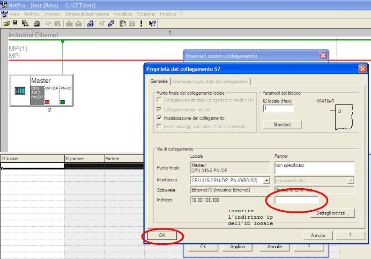371x259 pixels.
Task: Click the greyed catalog folder icon
Action: (132, 23)
